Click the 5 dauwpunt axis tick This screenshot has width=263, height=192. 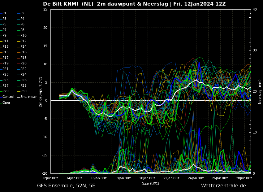(46, 82)
